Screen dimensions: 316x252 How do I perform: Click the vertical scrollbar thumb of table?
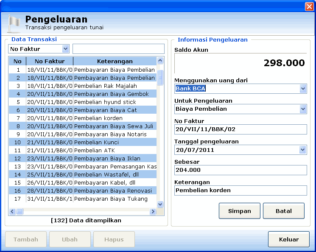[x=160, y=77]
